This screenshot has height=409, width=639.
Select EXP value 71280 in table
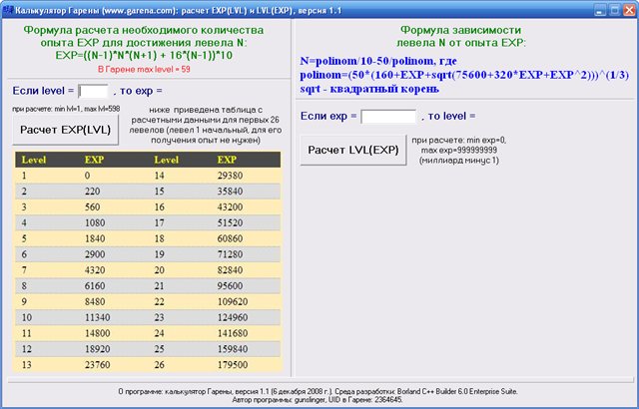click(230, 254)
